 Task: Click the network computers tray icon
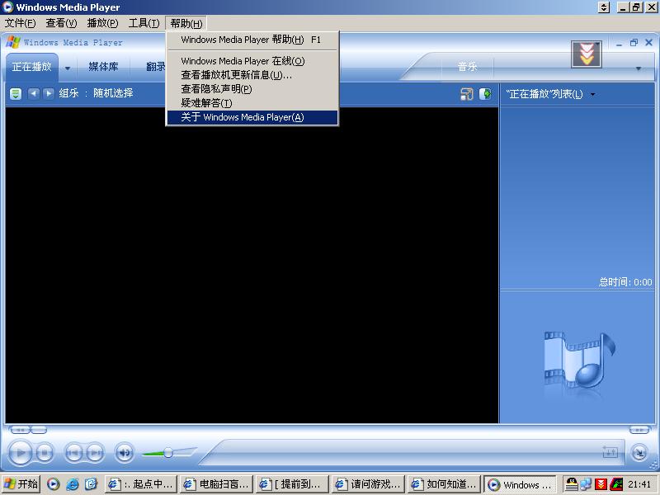586,484
